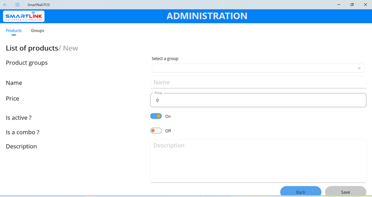Minimize the SmartNail.POS window
This screenshot has height=197, width=372.
click(x=339, y=4)
